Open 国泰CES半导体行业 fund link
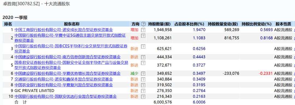 point(71,49)
